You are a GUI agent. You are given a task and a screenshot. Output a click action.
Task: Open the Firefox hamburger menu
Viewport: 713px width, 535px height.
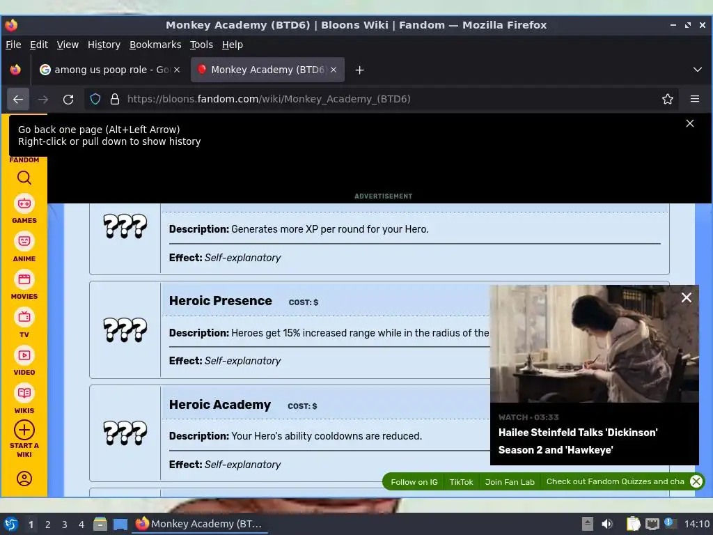(695, 99)
